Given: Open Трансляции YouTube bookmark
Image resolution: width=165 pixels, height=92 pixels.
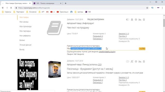Looking at the screenshot, I should [62, 12].
